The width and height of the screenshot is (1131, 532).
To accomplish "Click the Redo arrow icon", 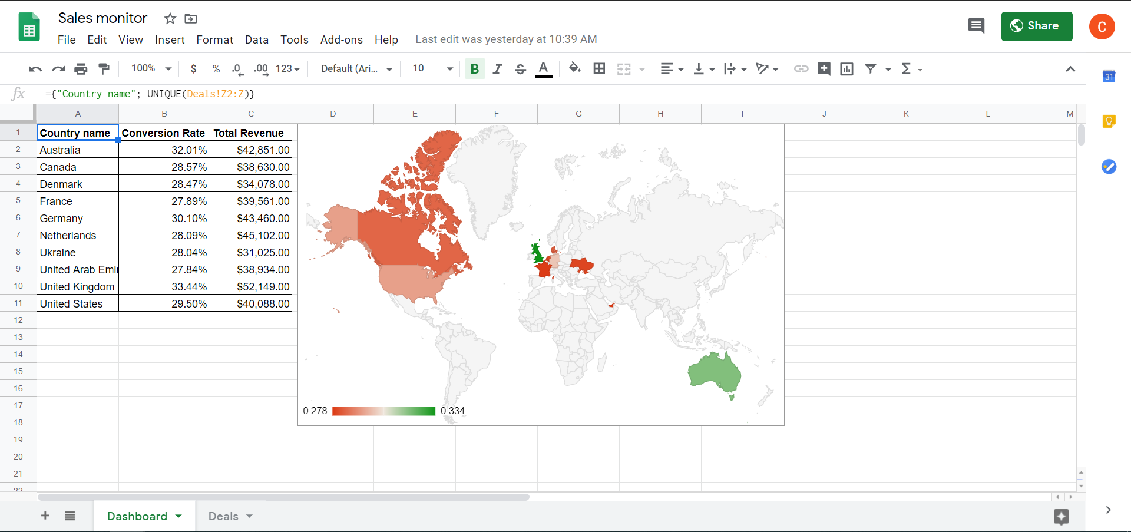I will click(58, 69).
